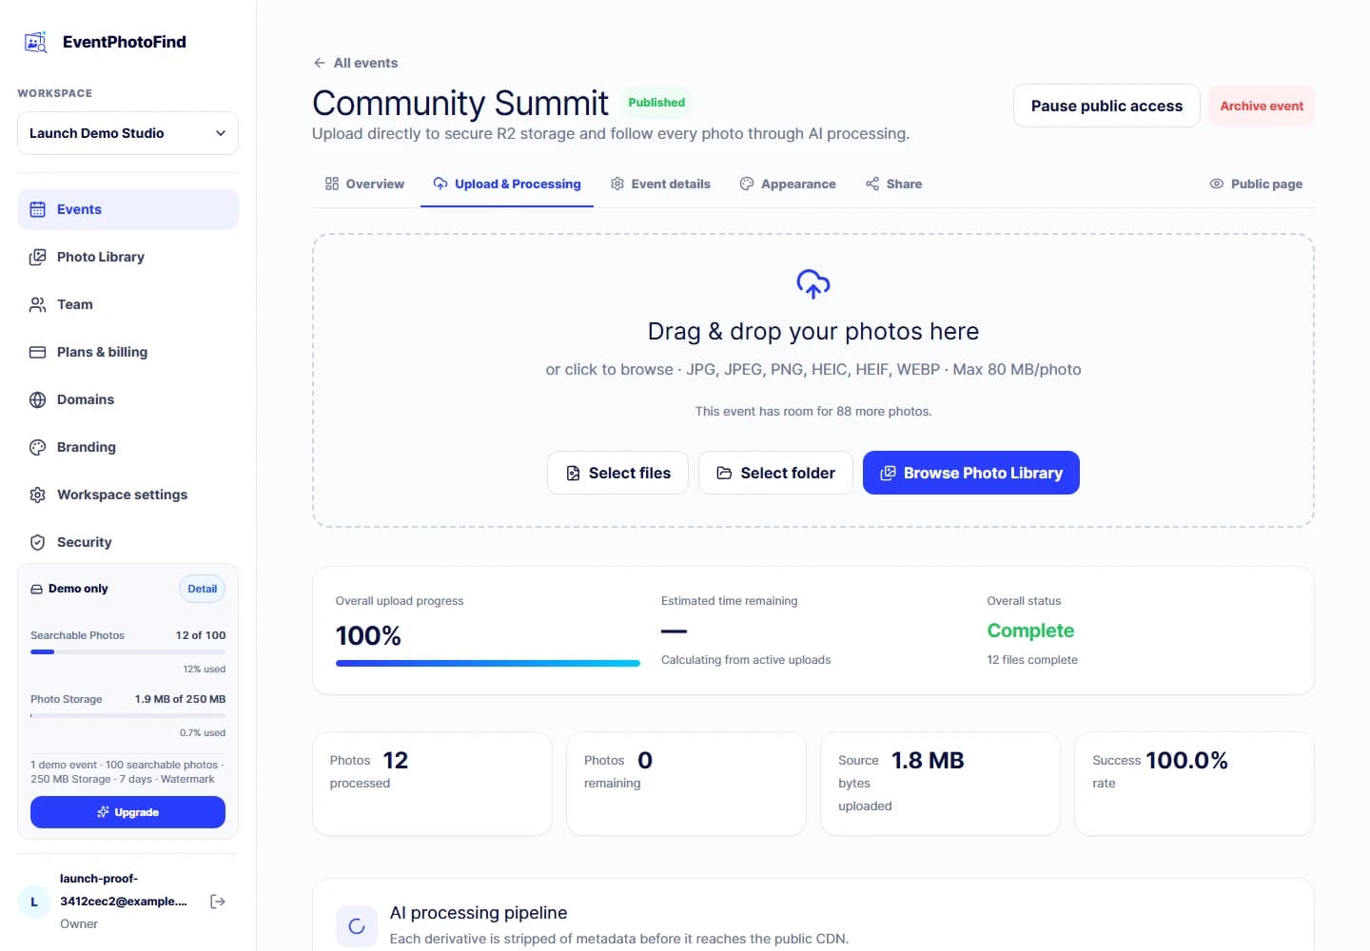Screen dimensions: 1370x951
Task: Click the 12 files complete text
Action: [1032, 660]
